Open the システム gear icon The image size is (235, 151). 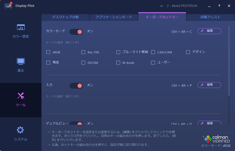tap(20, 130)
